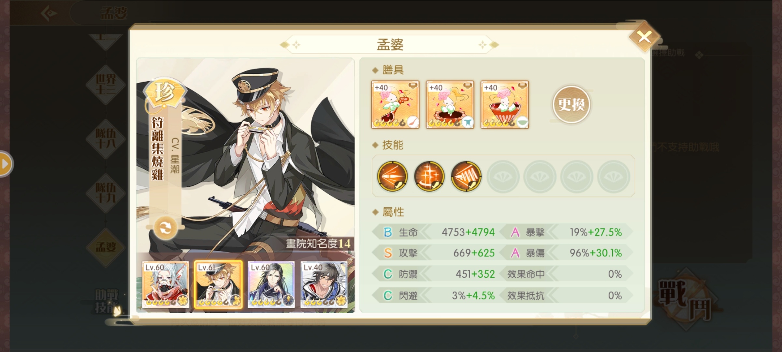
Task: Expand the side drawer arrow on left edge
Action: tap(5, 164)
